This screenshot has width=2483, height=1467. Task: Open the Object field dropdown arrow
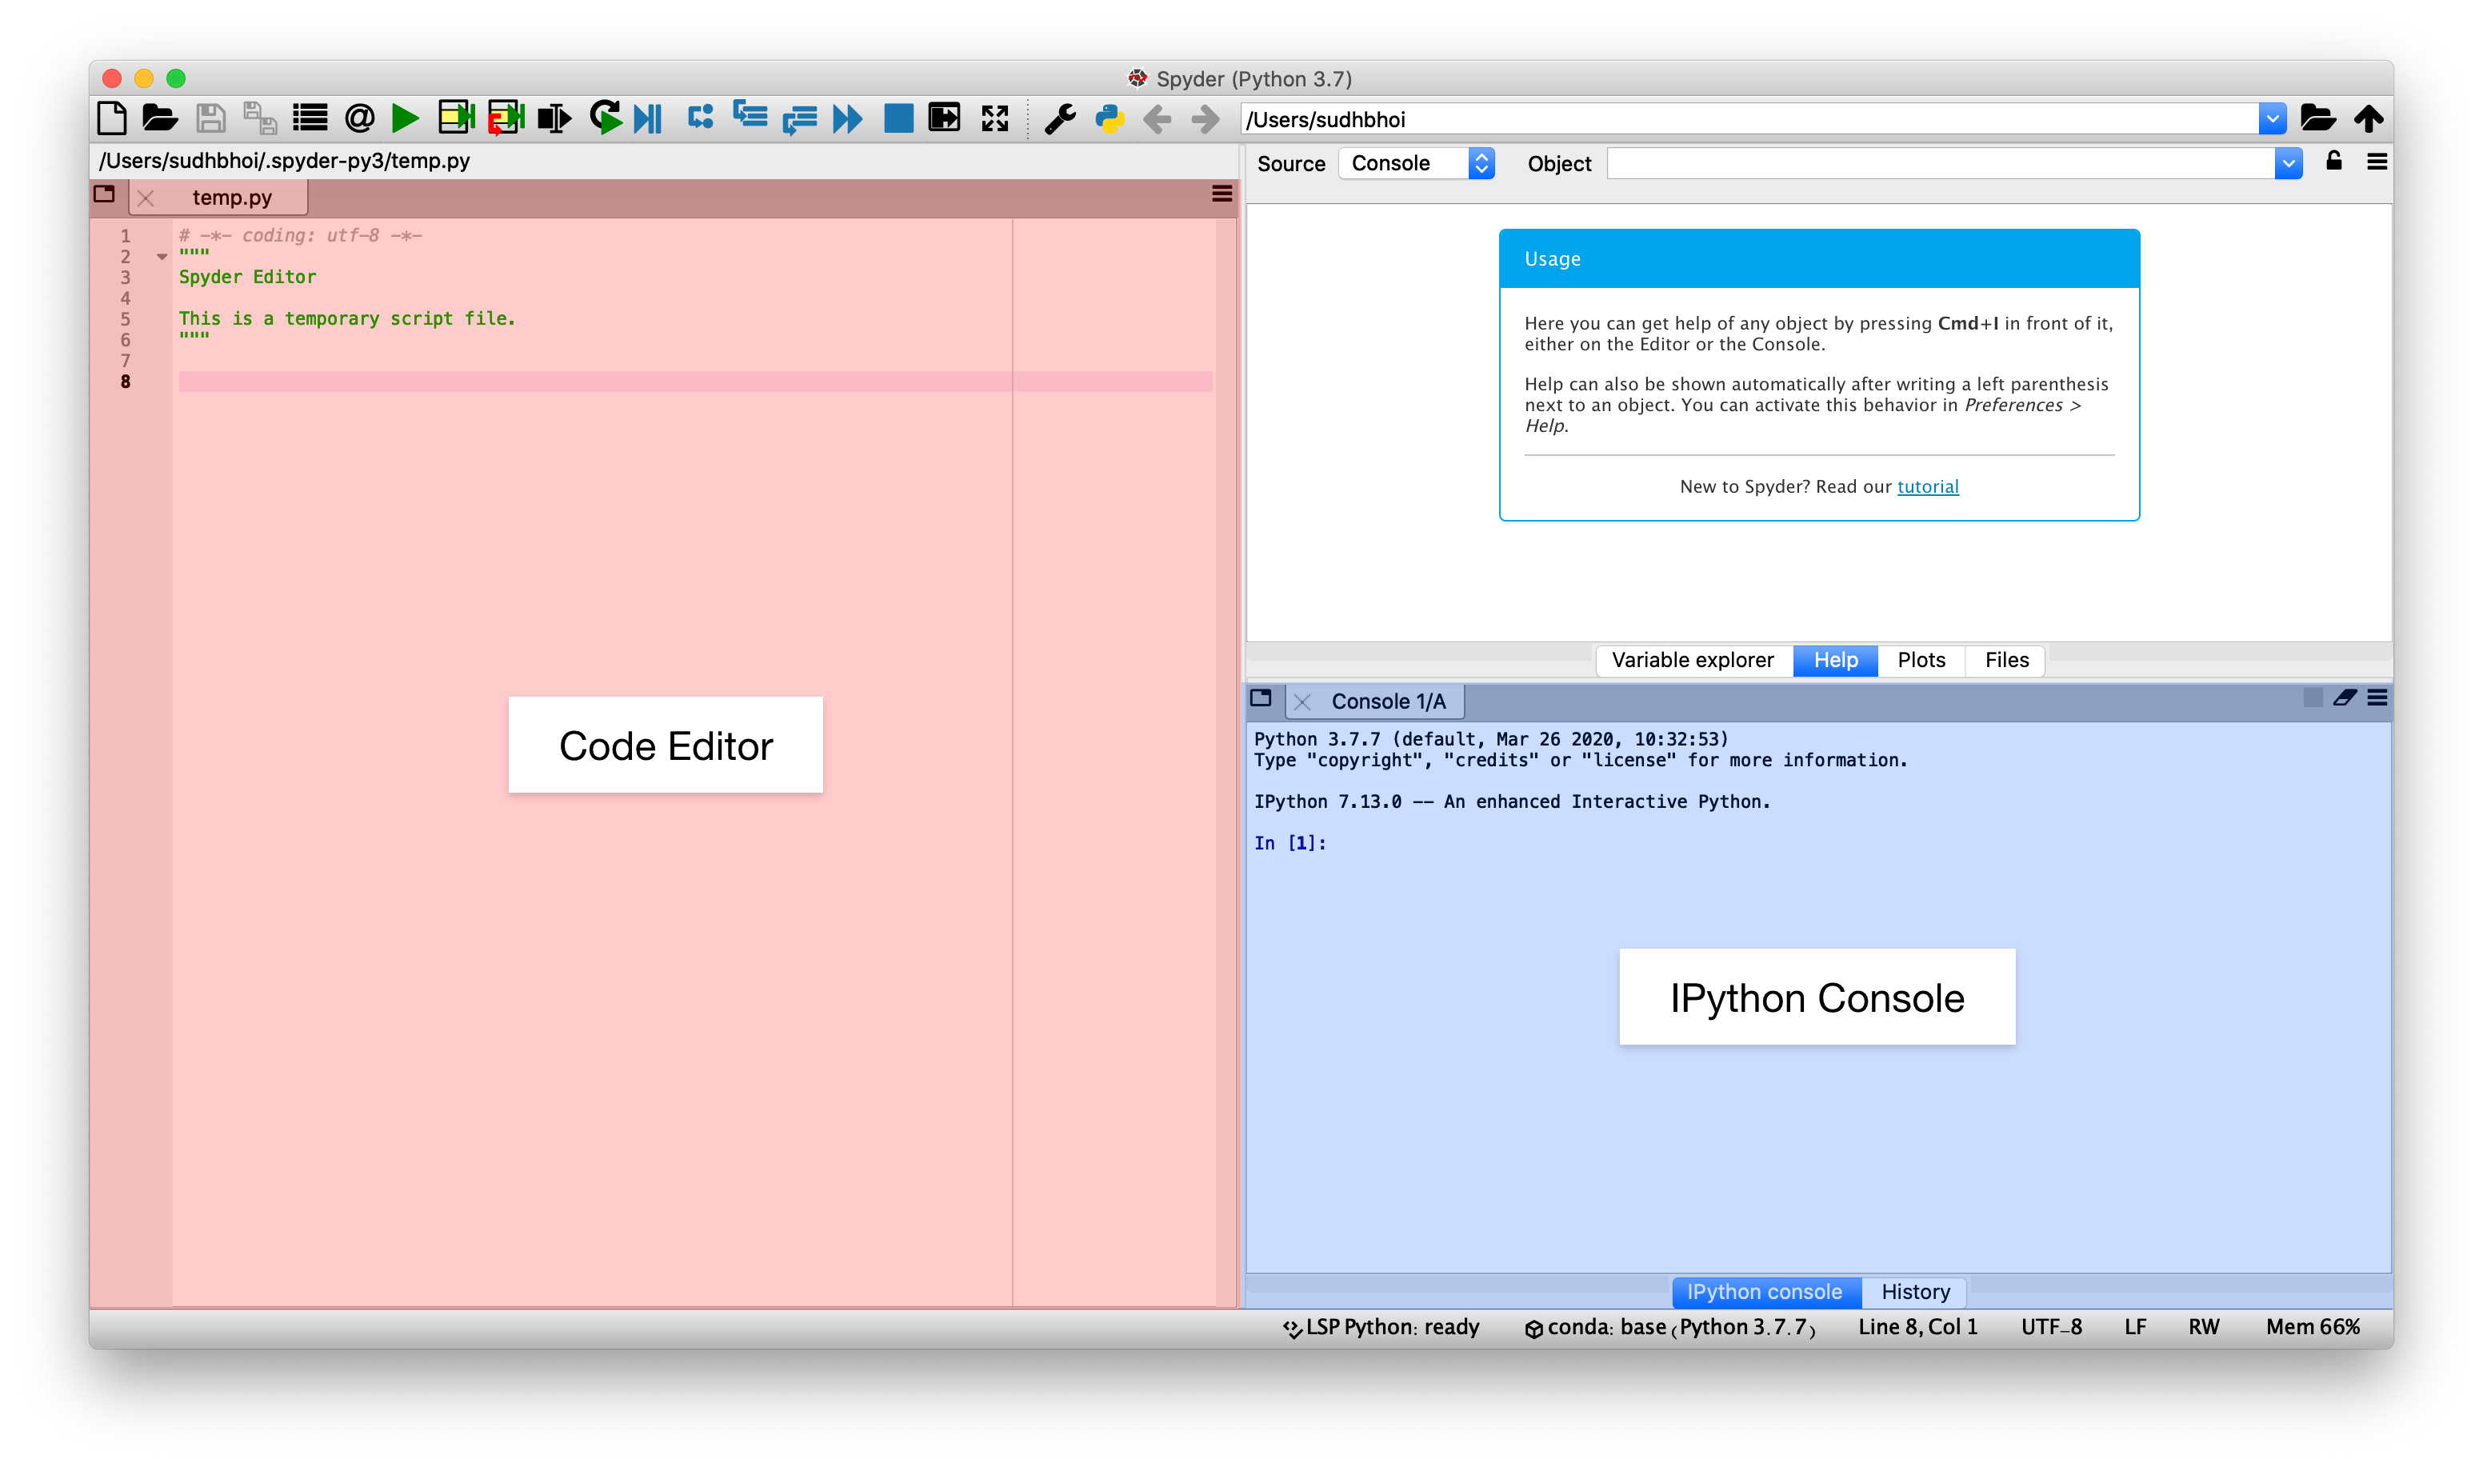coord(2290,163)
